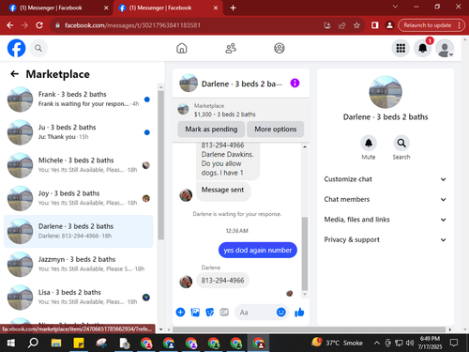469x352 pixels.
Task: Open Frank's 3 beds 2 baths chat
Action: click(x=79, y=99)
